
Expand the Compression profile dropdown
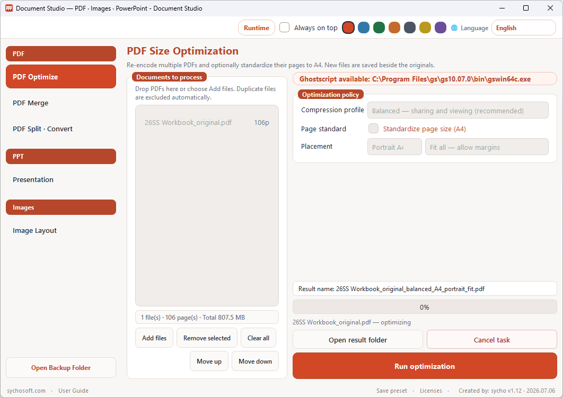pyautogui.click(x=458, y=111)
